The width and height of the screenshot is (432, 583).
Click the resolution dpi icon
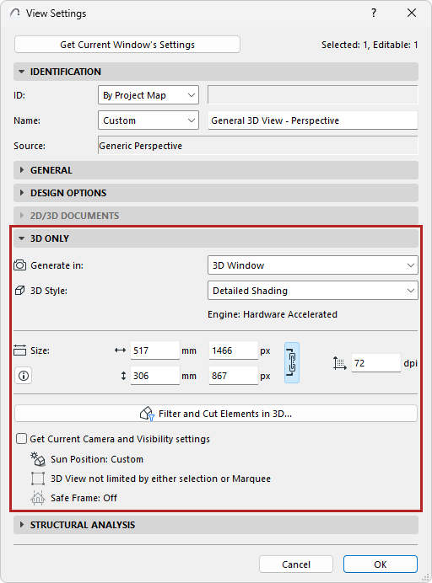(x=340, y=363)
